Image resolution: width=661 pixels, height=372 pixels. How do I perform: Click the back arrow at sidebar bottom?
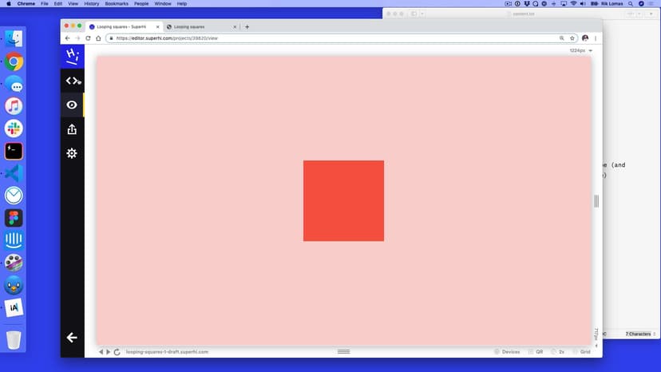point(72,338)
